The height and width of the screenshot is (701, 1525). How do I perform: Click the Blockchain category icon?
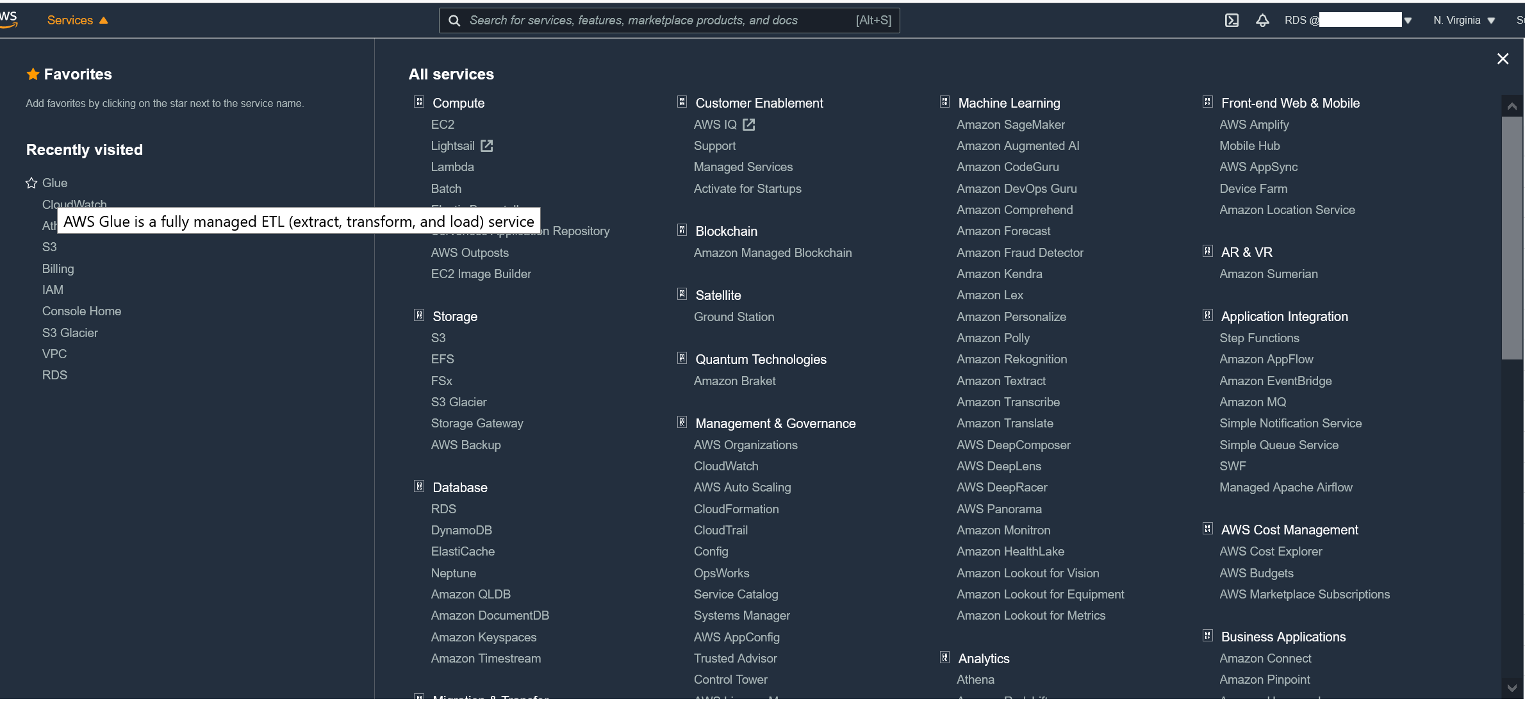click(682, 230)
